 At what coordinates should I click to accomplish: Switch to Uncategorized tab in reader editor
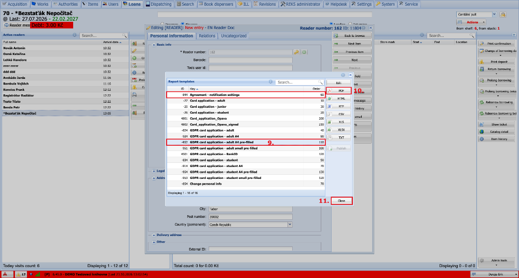click(x=234, y=36)
